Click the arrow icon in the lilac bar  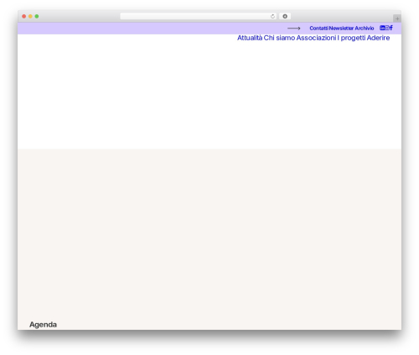(294, 29)
